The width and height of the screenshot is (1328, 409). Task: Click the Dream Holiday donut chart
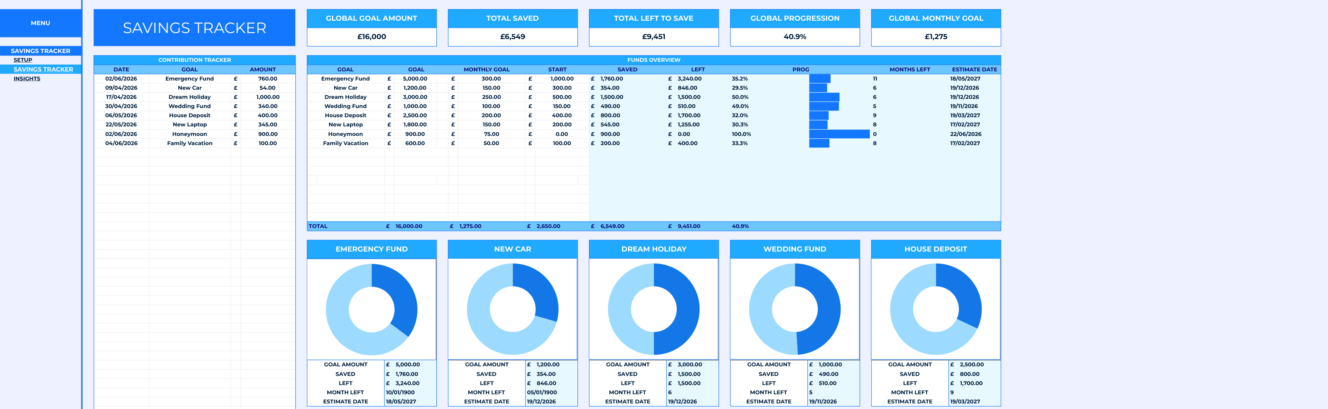654,309
